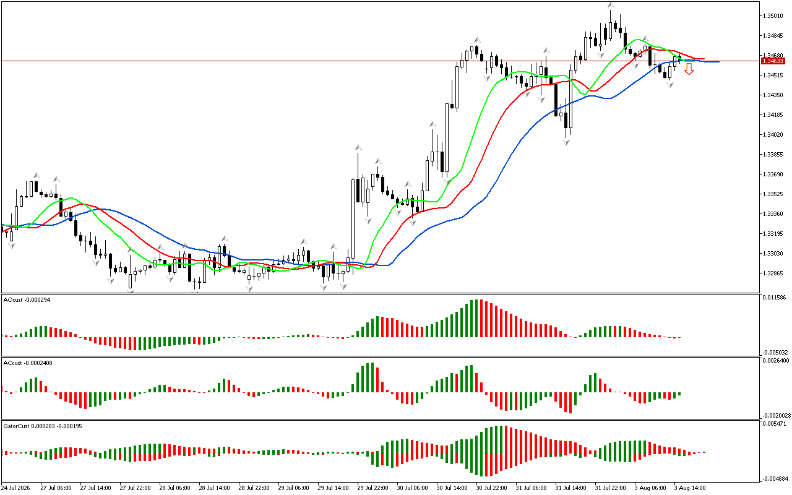This screenshot has width=792, height=495.
Task: Click the 0.011586 AO scale maximum
Action: [774, 298]
